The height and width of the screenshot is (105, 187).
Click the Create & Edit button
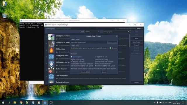[86, 72]
